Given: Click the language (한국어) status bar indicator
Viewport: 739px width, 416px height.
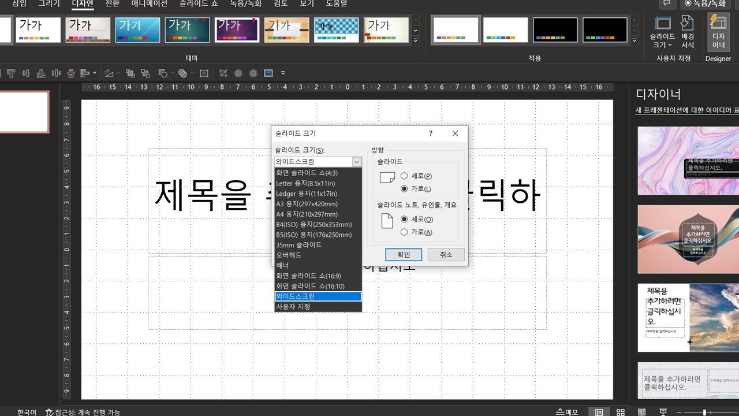Looking at the screenshot, I should 27,412.
